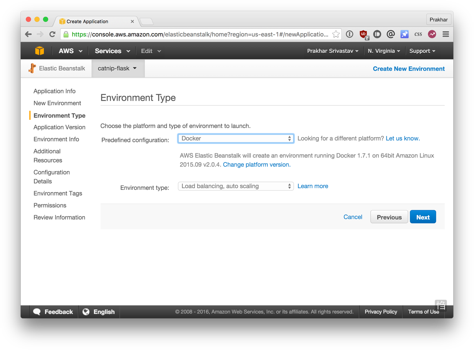Click the Learn more link

(x=313, y=186)
